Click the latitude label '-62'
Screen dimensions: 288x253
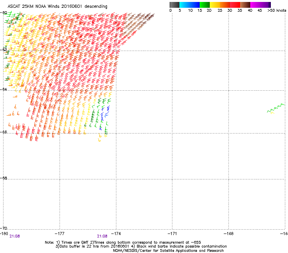coord(4,49)
